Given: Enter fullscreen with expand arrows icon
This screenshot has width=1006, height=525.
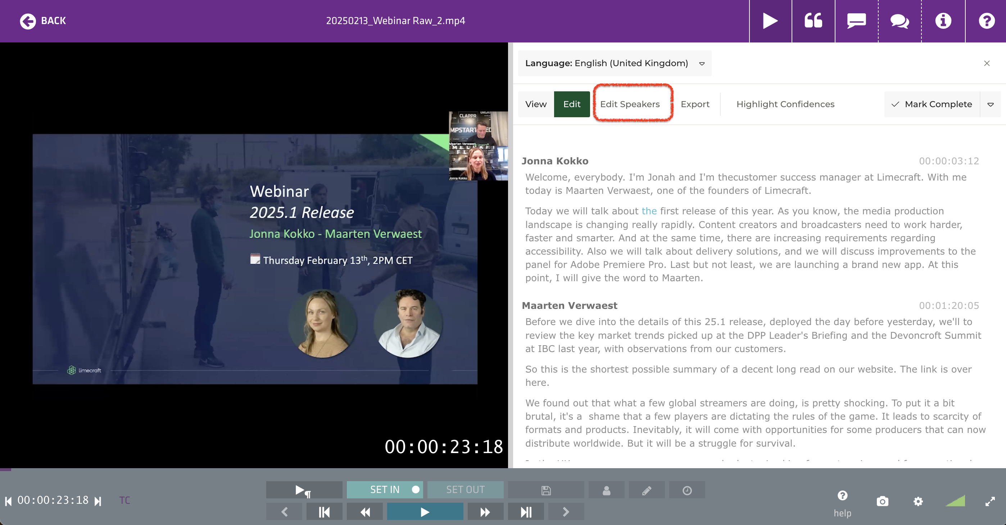Looking at the screenshot, I should point(989,501).
